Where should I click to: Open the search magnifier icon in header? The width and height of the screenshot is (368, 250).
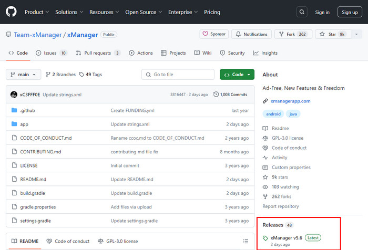(x=302, y=12)
